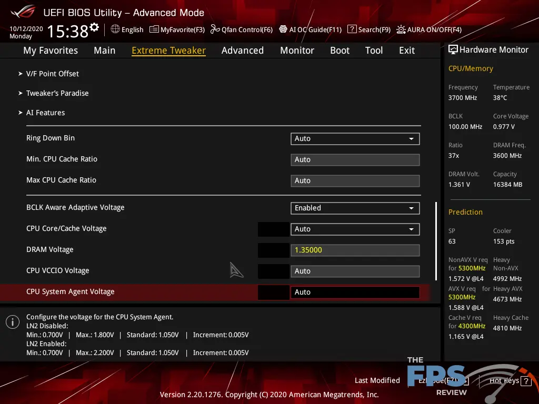This screenshot has height=404, width=539.
Task: Click CPU System Agent Voltage field
Action: pyautogui.click(x=355, y=292)
